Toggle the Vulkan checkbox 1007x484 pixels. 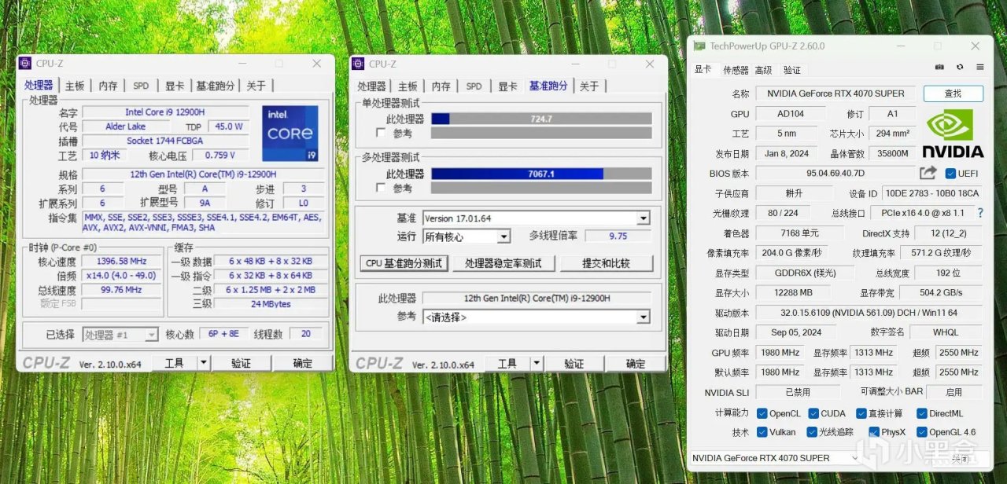coord(762,432)
